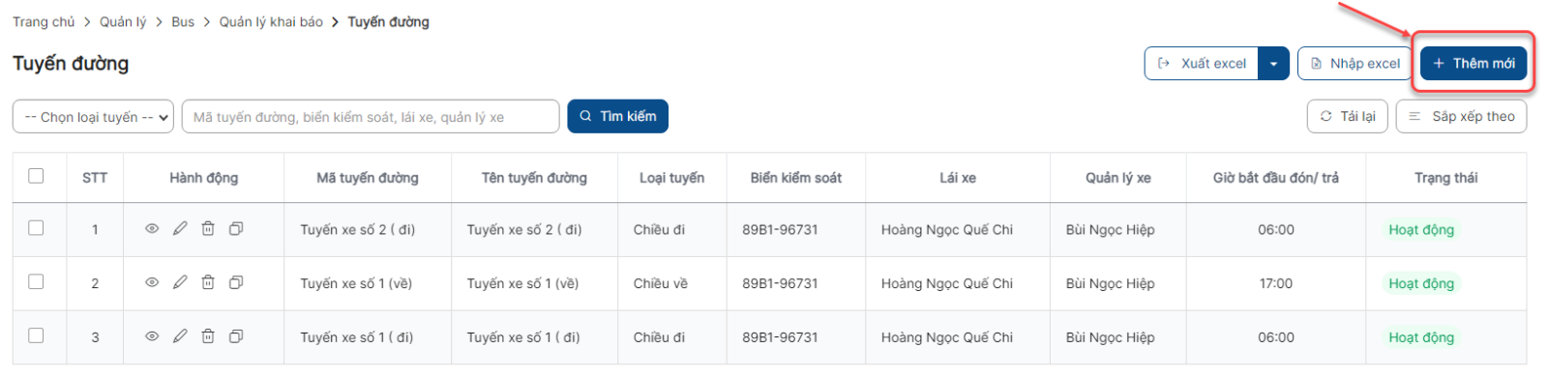Copy row 2 route with duplicate icon
This screenshot has height=377, width=1548.
pos(236,282)
